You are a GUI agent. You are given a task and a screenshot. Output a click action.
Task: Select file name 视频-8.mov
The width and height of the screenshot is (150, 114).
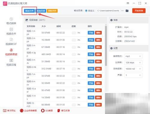31,83
